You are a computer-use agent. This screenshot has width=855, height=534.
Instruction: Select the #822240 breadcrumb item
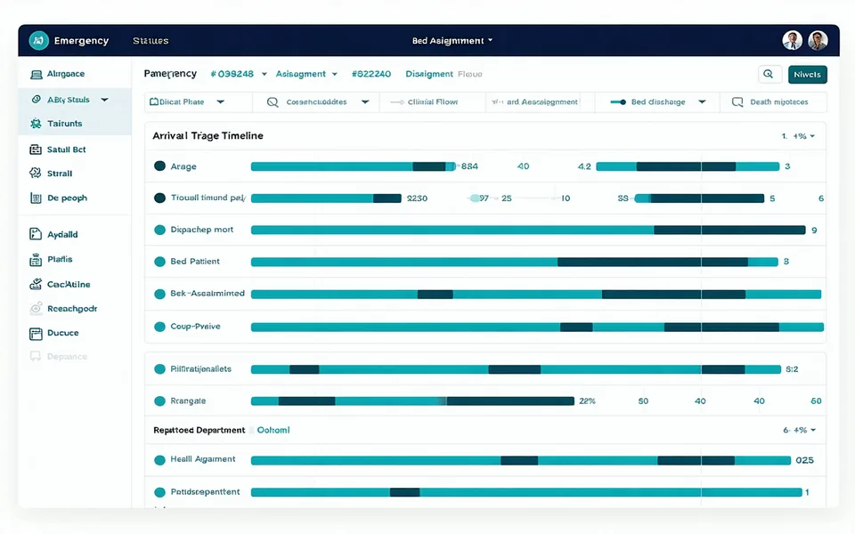371,74
